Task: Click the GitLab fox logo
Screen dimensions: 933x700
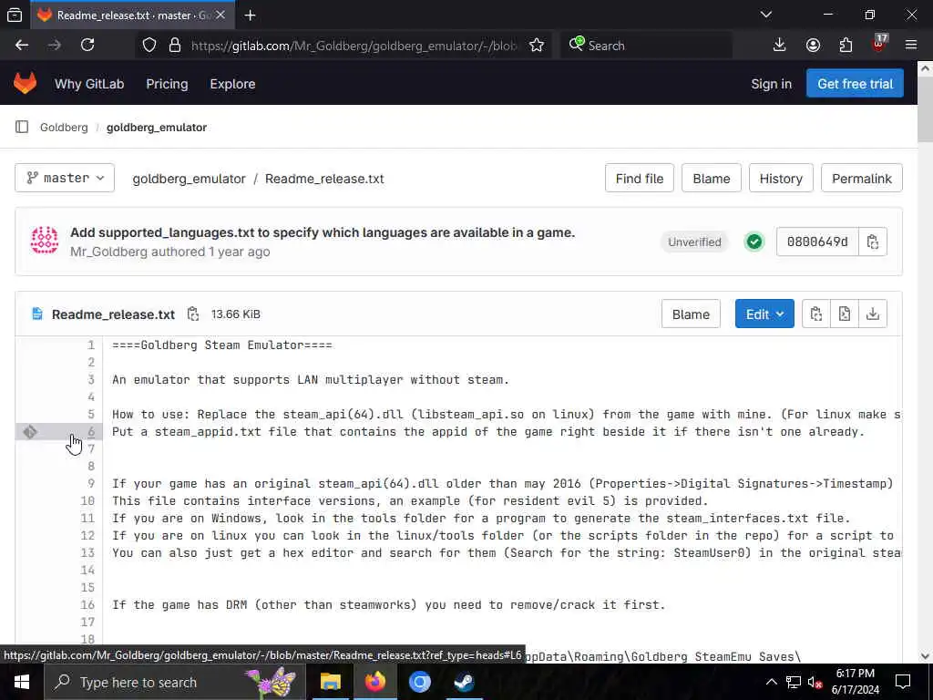Action: click(x=25, y=83)
